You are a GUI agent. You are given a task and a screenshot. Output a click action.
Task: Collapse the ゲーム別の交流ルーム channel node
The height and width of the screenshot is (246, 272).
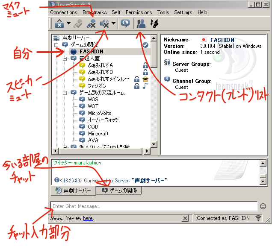click(x=65, y=93)
